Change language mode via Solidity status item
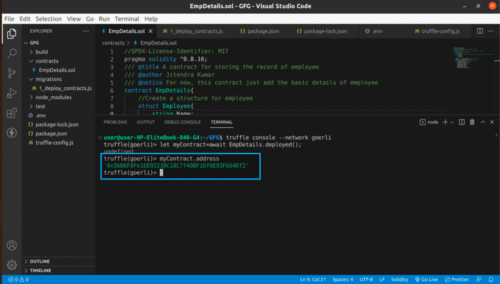The height and width of the screenshot is (284, 500). pyautogui.click(x=399, y=279)
